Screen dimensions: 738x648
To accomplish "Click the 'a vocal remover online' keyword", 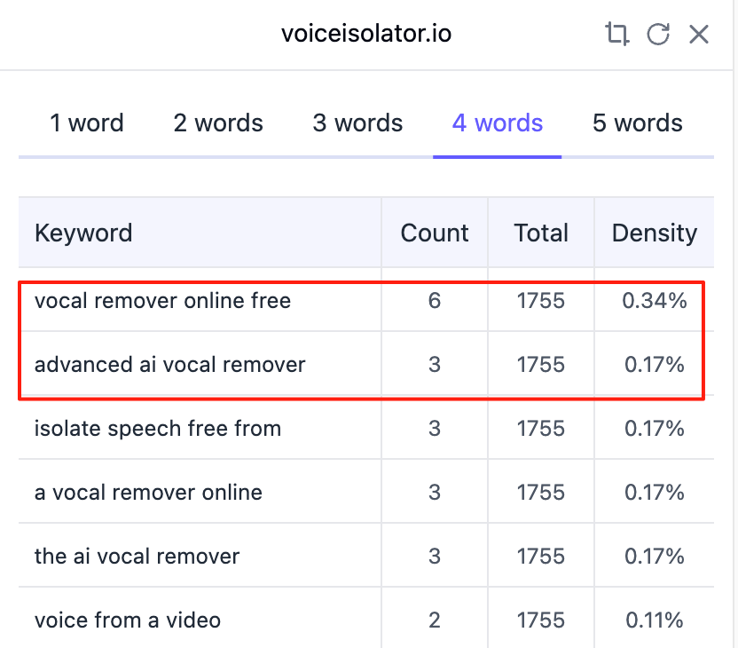I will 148,493.
